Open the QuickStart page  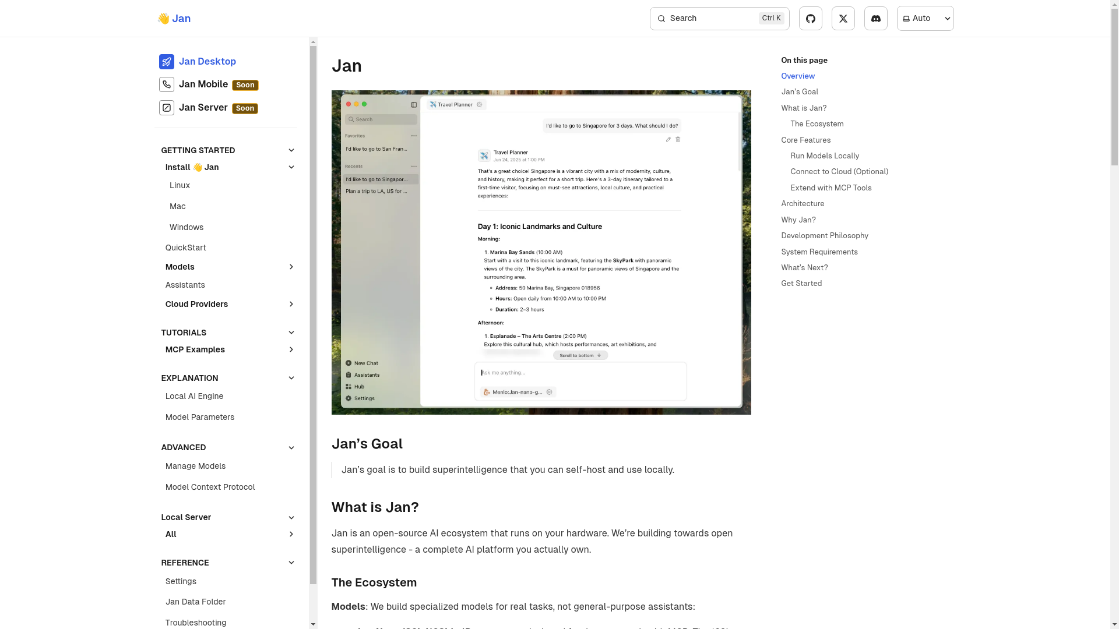pyautogui.click(x=185, y=248)
